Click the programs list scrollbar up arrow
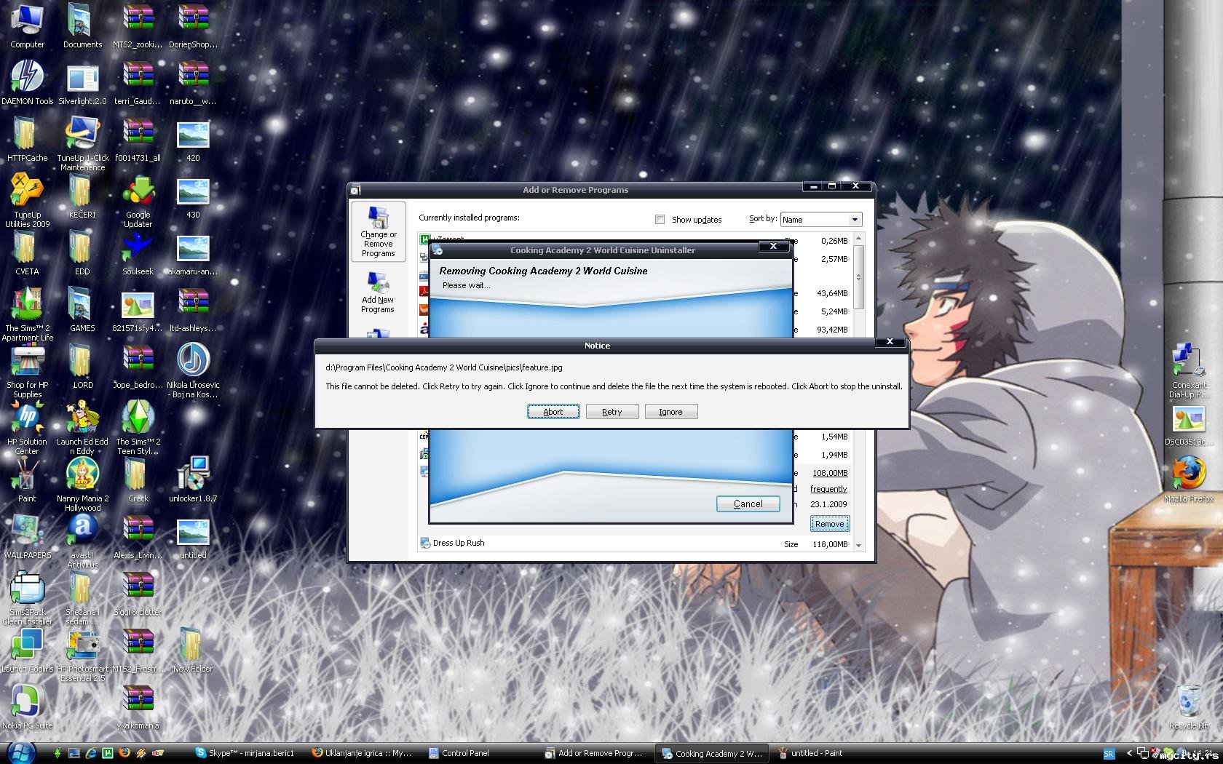 tap(858, 239)
